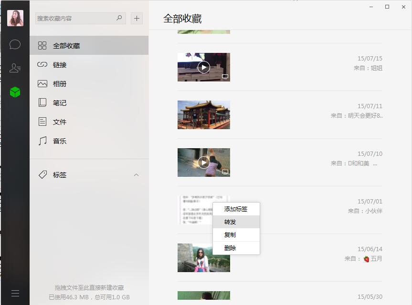Click your profile avatar at top left

pyautogui.click(x=15, y=18)
